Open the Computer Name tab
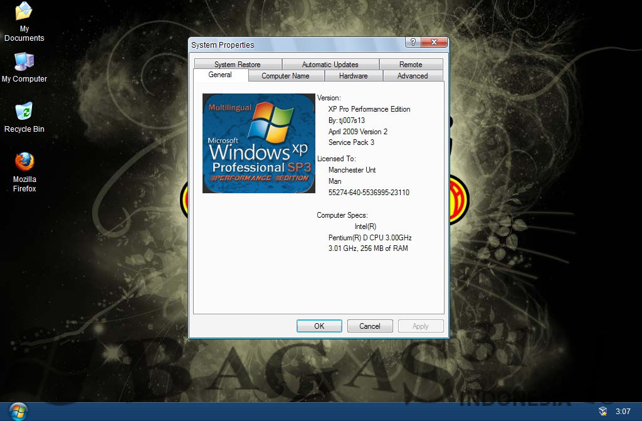 (x=285, y=76)
